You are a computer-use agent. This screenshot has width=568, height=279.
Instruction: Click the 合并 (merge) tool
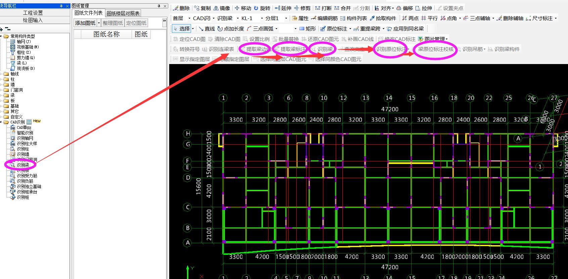[342, 8]
